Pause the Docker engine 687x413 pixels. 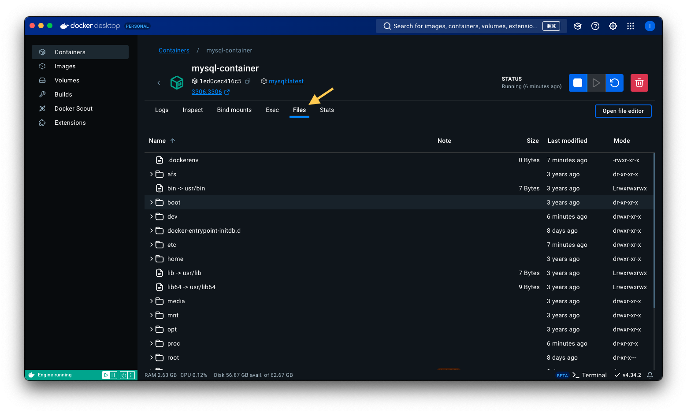tap(113, 375)
